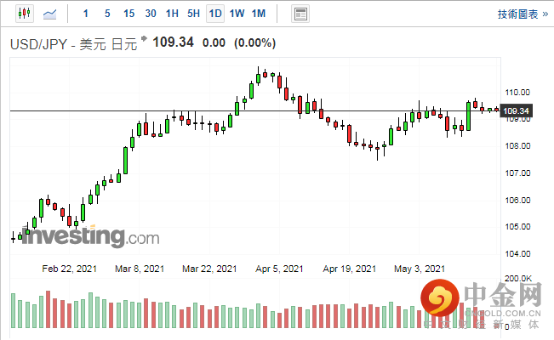Click the 110.00 price axis label
Viewport: 554px width, 340px height.
pos(517,93)
